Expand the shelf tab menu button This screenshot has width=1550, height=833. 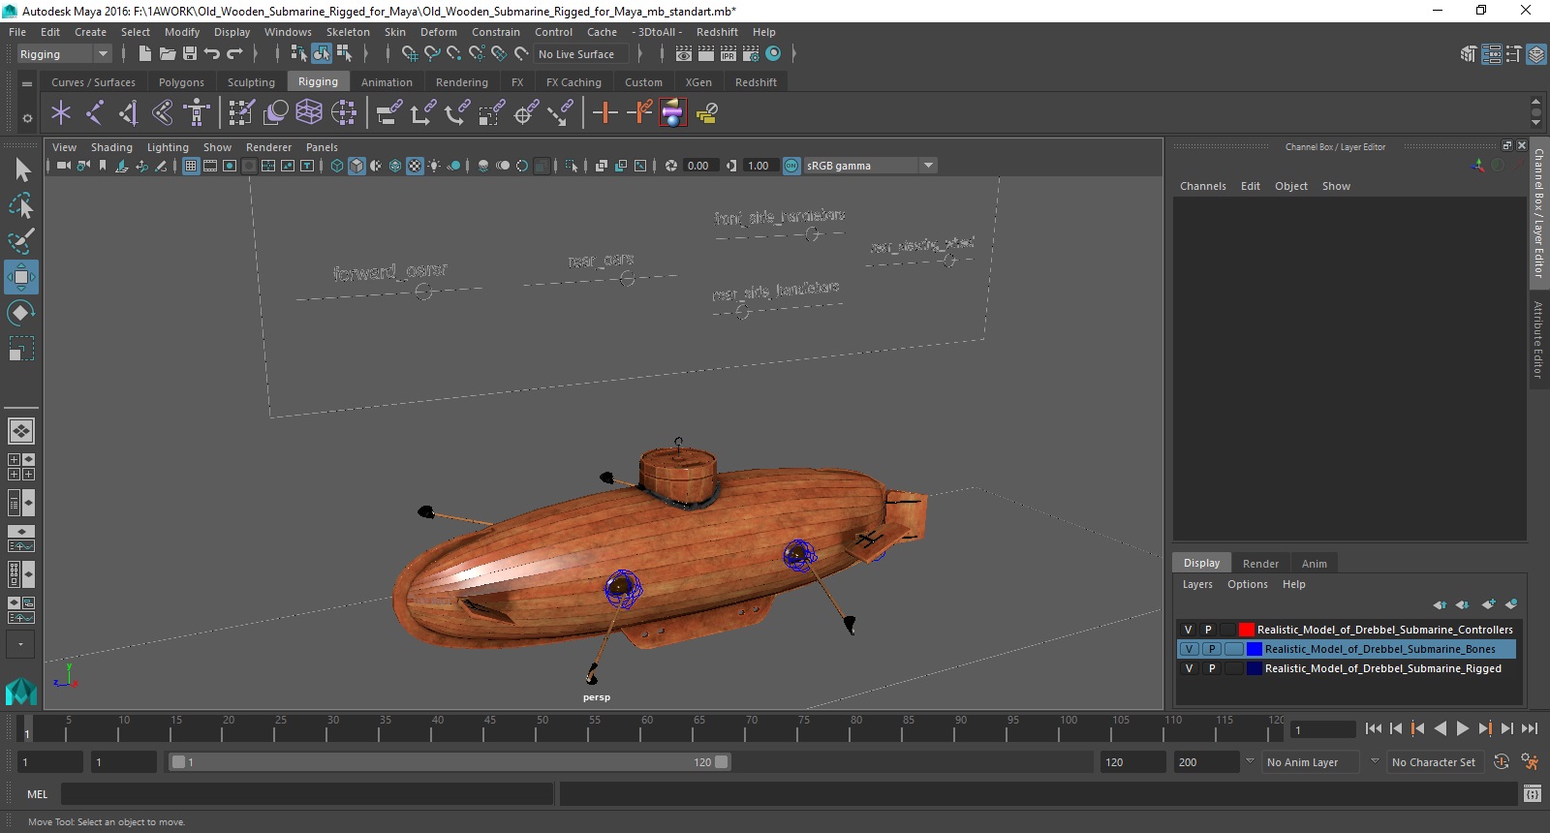click(x=27, y=83)
